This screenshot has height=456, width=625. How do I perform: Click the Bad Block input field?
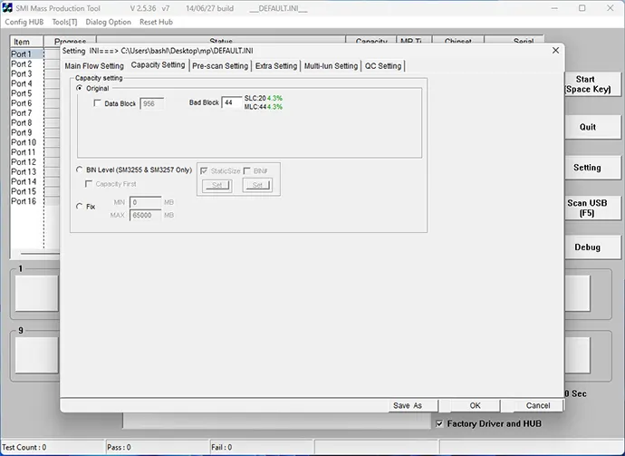(x=231, y=103)
